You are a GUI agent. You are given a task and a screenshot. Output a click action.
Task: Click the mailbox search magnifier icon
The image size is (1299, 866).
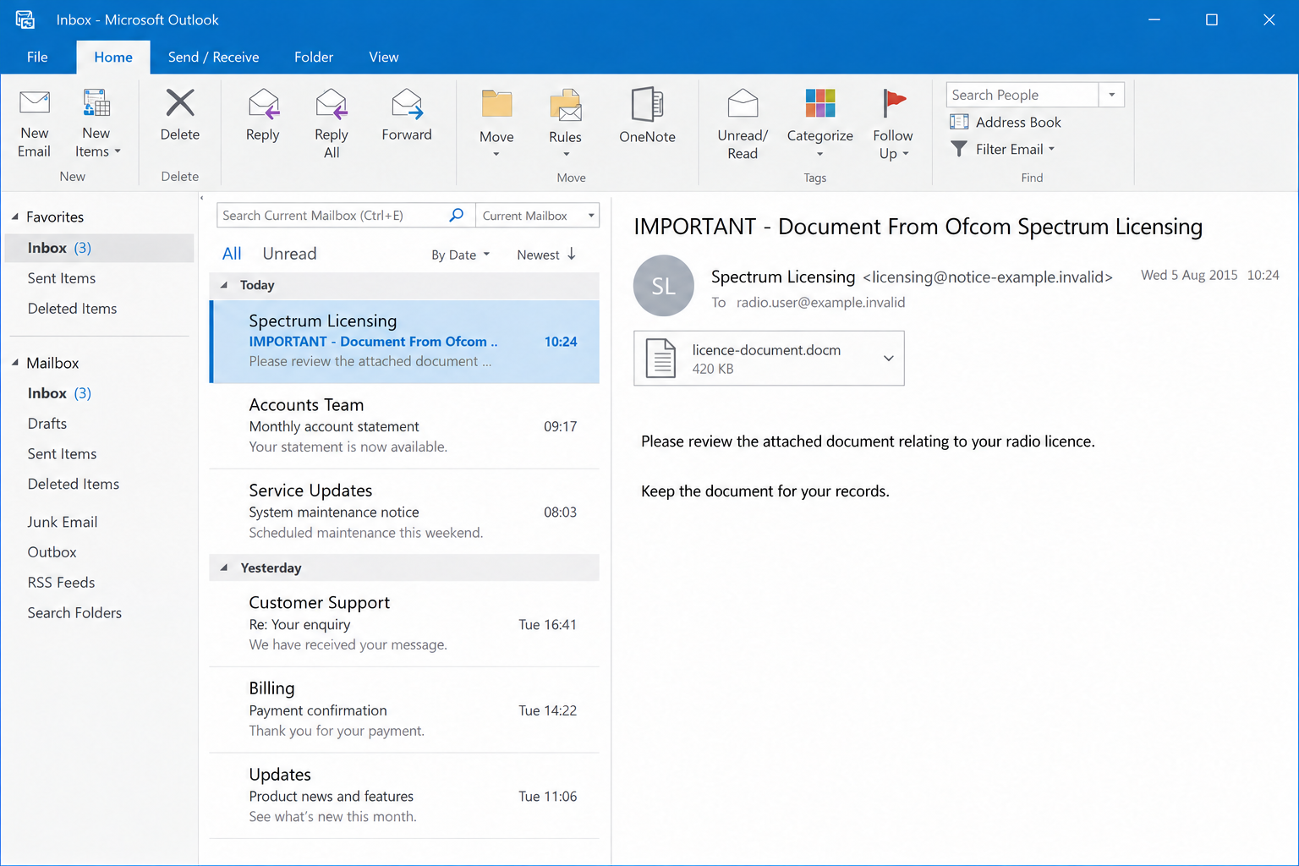coord(457,215)
